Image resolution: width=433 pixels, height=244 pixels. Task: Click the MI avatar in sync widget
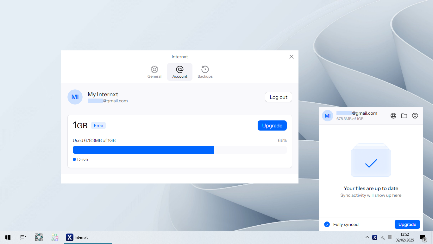coord(328,116)
